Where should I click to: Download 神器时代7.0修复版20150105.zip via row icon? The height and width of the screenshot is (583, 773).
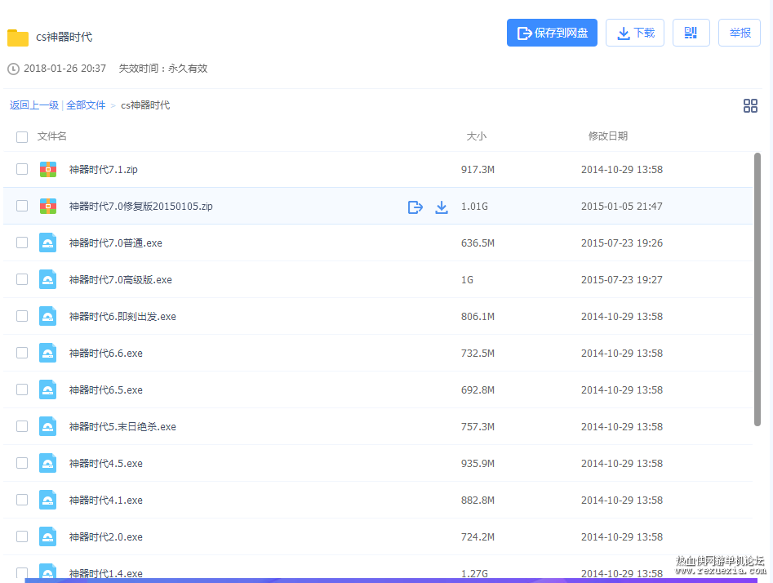point(442,207)
